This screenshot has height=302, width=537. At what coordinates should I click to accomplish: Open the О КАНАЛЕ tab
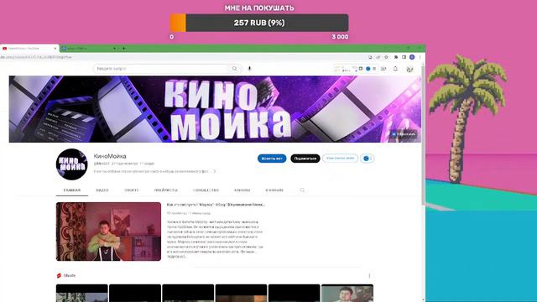(x=274, y=190)
